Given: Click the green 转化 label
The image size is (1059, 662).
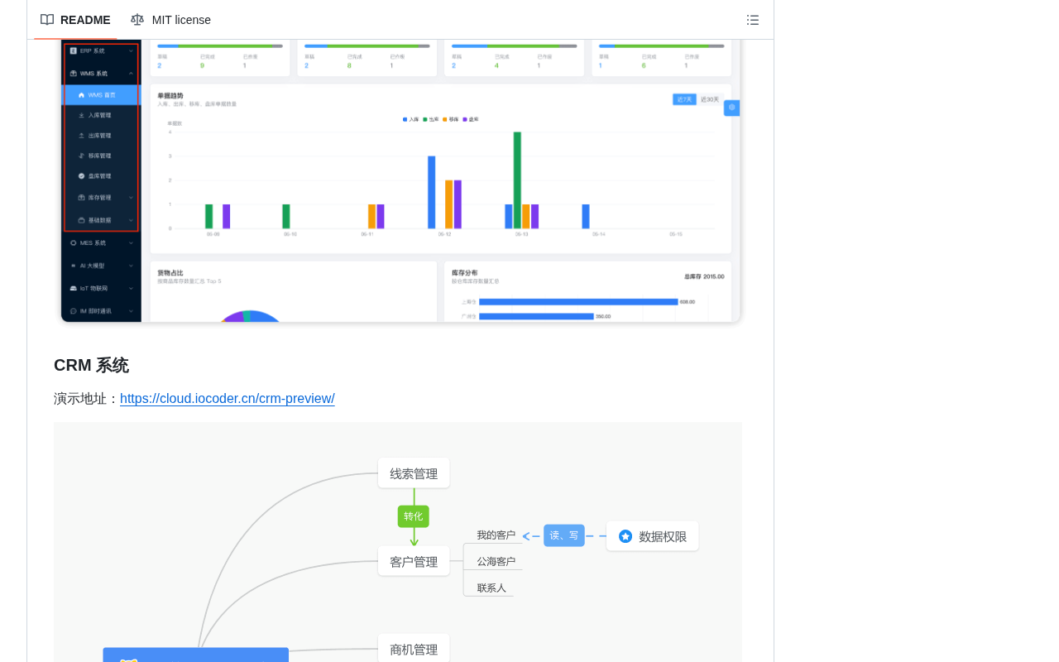Looking at the screenshot, I should [x=414, y=516].
